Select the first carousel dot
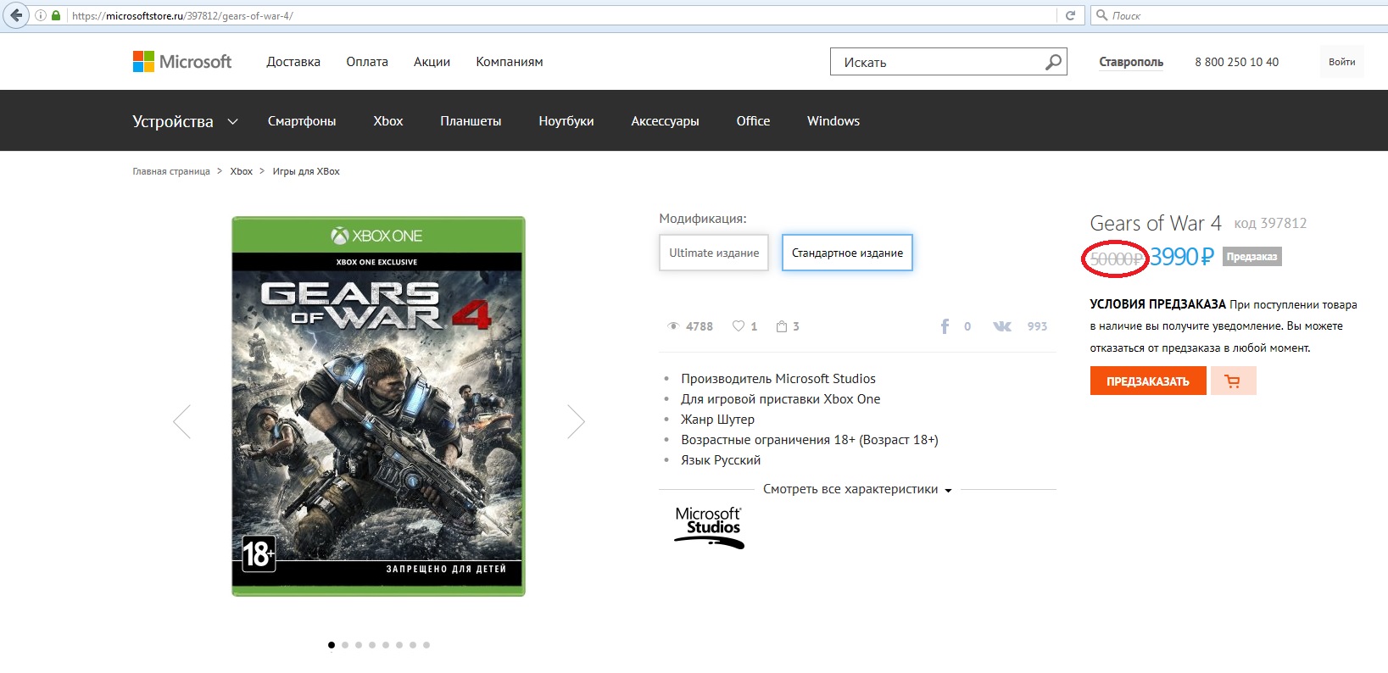The width and height of the screenshot is (1388, 673). click(x=332, y=645)
